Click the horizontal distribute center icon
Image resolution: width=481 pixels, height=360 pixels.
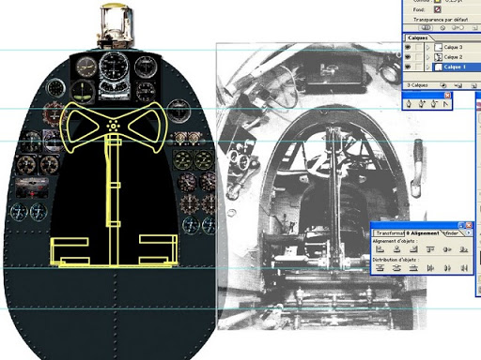click(x=447, y=268)
